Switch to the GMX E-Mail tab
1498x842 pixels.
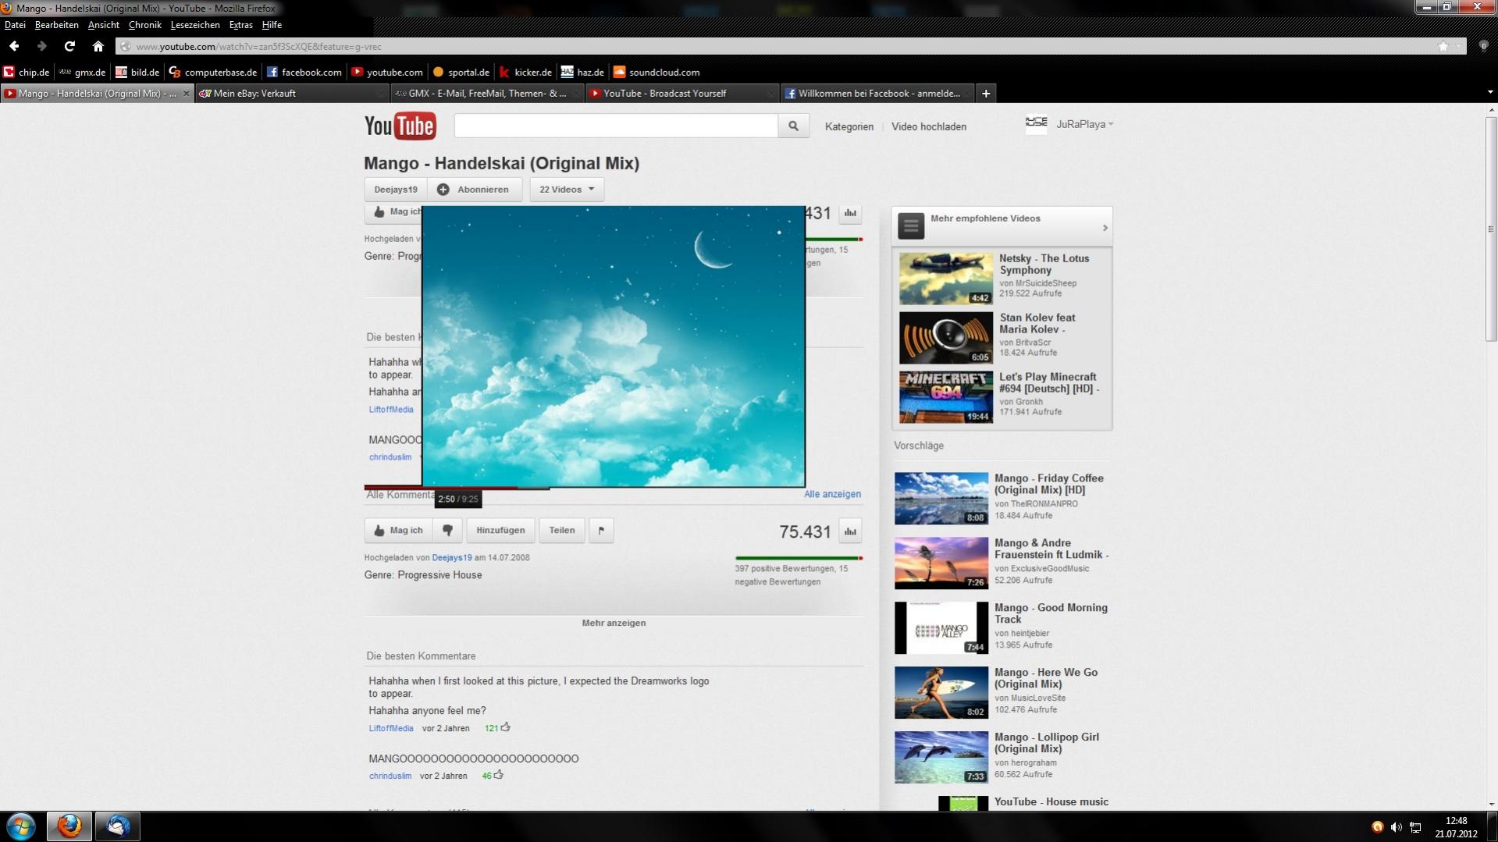pyautogui.click(x=487, y=94)
